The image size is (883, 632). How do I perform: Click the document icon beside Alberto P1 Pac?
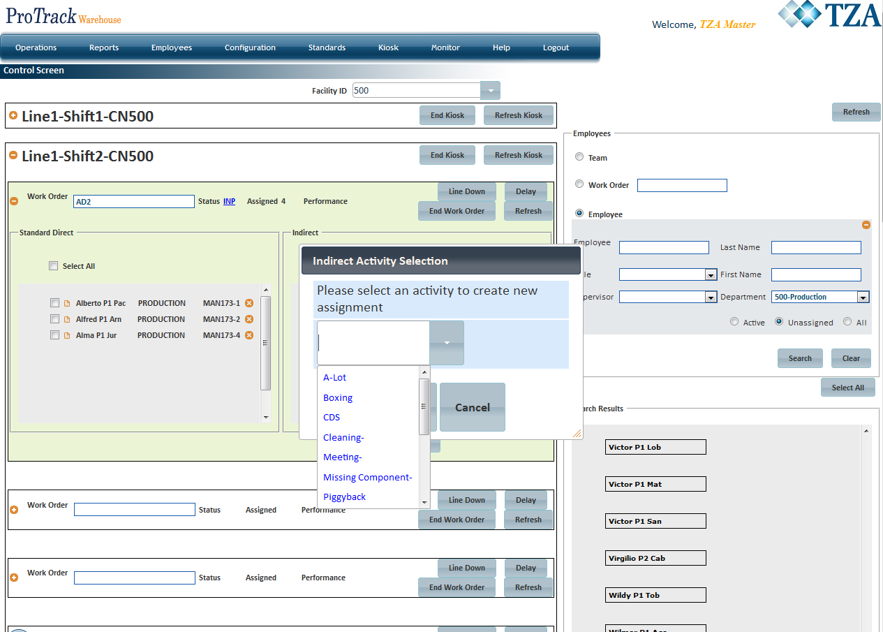point(68,303)
